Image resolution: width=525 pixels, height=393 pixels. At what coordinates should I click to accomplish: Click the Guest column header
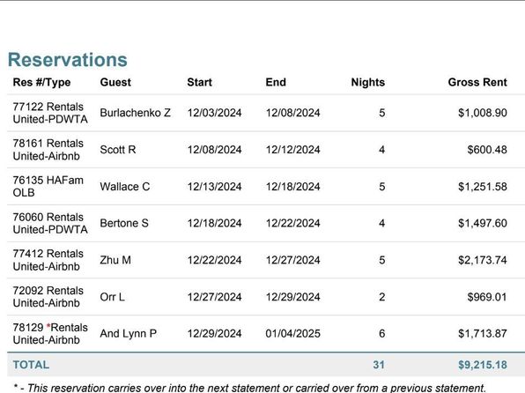coord(115,83)
